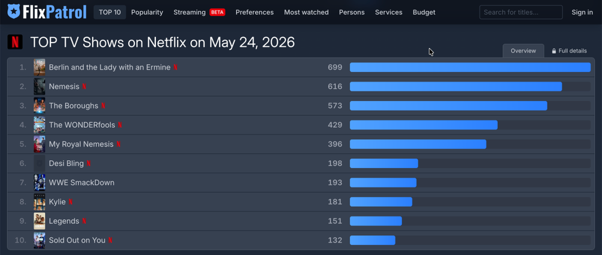Open The Boroughs poster thumbnail
The height and width of the screenshot is (255, 602).
(39, 106)
